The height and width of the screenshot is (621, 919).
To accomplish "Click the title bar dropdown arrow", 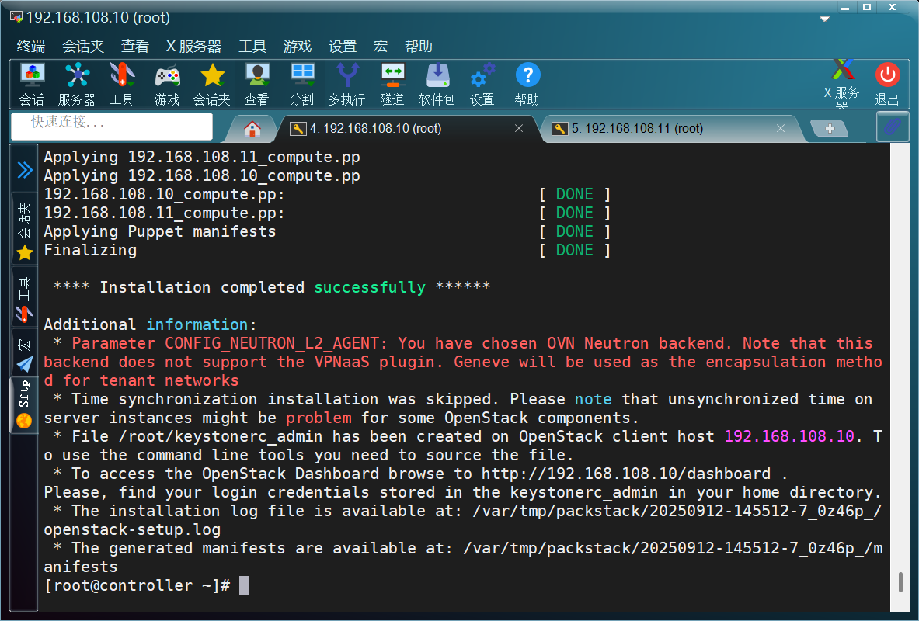I will point(825,19).
